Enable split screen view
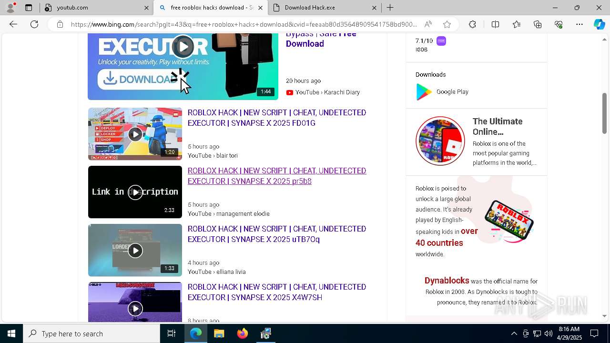 click(x=495, y=24)
